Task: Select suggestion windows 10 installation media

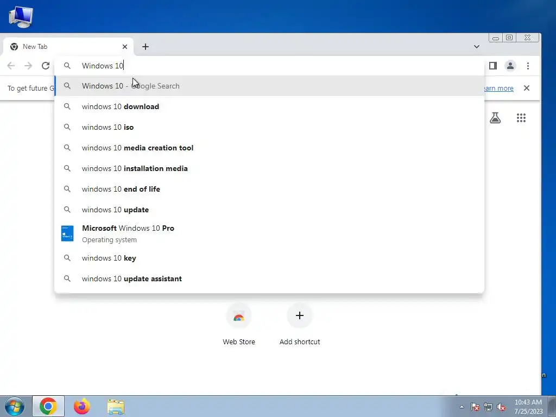Action: [x=269, y=168]
